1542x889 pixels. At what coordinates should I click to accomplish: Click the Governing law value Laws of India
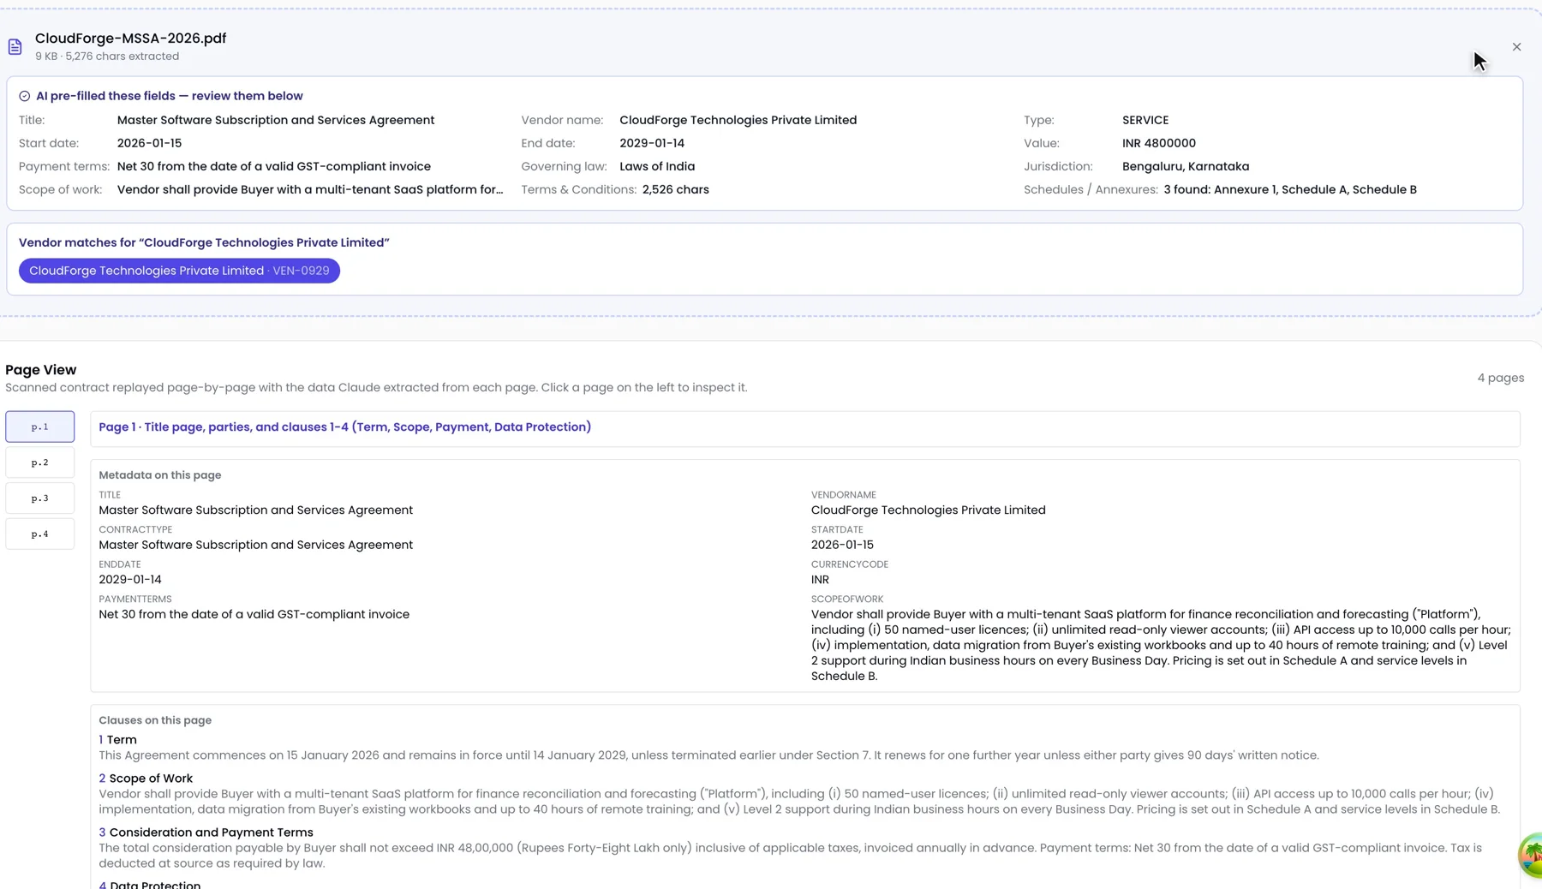[x=657, y=166]
